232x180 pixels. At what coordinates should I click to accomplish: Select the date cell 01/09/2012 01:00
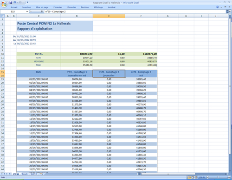(x=39, y=37)
